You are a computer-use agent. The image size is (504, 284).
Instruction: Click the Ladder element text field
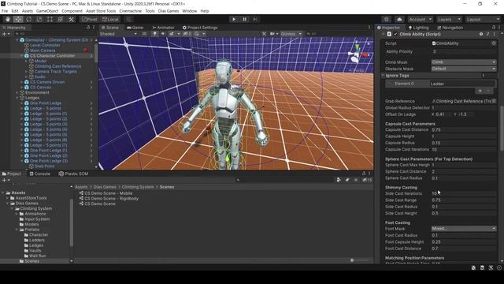(462, 84)
